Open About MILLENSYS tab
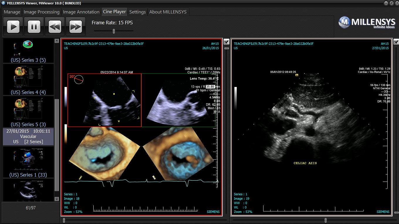 click(168, 12)
